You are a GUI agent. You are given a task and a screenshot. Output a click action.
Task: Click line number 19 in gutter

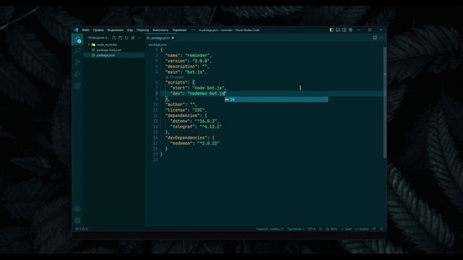pyautogui.click(x=156, y=154)
